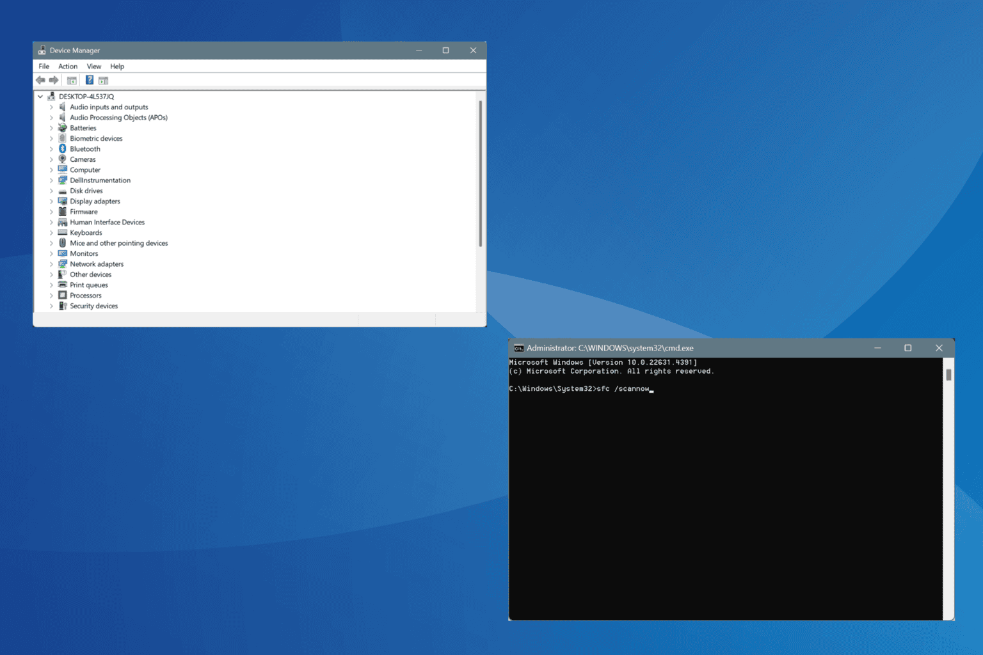
Task: Expand the Other devices chevron
Action: point(51,274)
